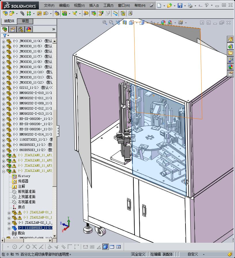The image size is (235, 258).
Task: Open the 编辑(E) menu
Action: pyautogui.click(x=64, y=5)
